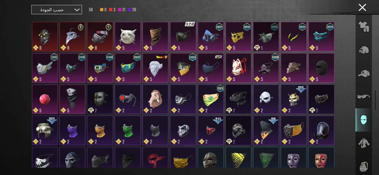Close the inventory with the X
The height and width of the screenshot is (175, 379).
[362, 7]
